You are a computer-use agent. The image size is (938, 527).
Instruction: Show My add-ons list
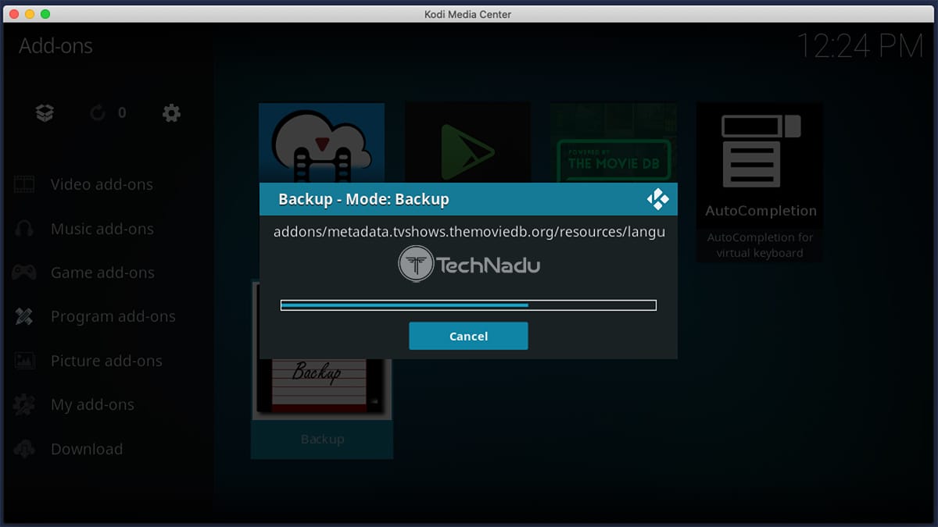tap(92, 404)
